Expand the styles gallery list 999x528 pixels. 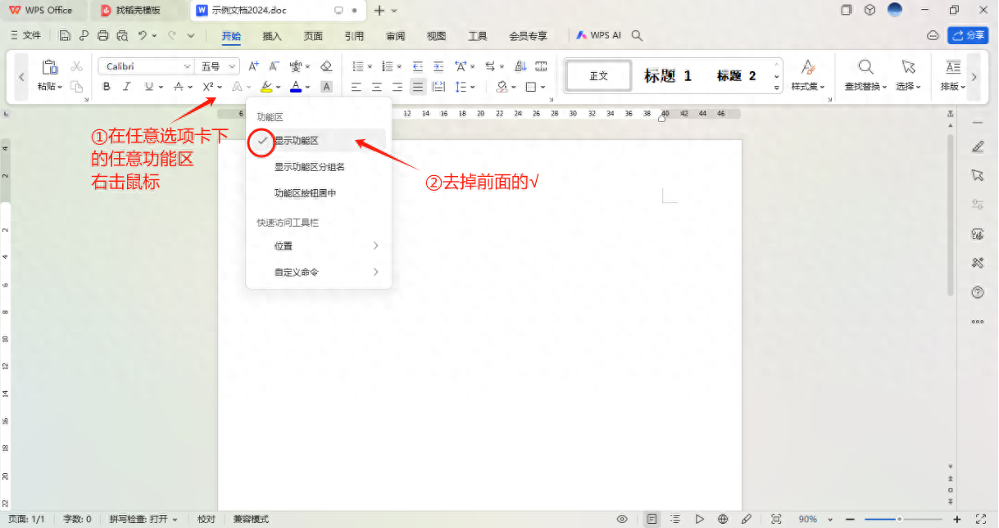coord(776,87)
